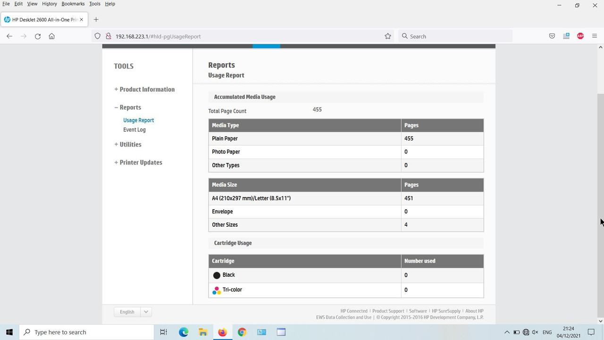604x340 pixels.
Task: Open the View menu
Action: pos(32,4)
